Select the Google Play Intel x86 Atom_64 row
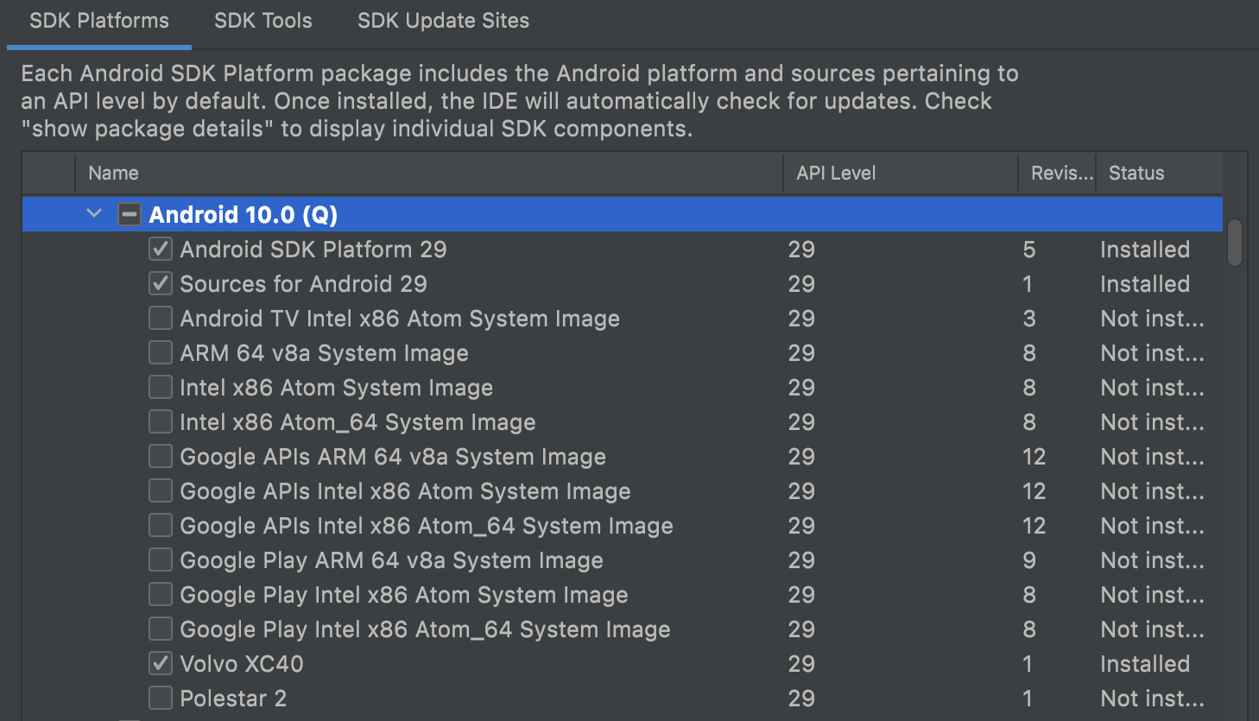The width and height of the screenshot is (1259, 721). pos(425,629)
